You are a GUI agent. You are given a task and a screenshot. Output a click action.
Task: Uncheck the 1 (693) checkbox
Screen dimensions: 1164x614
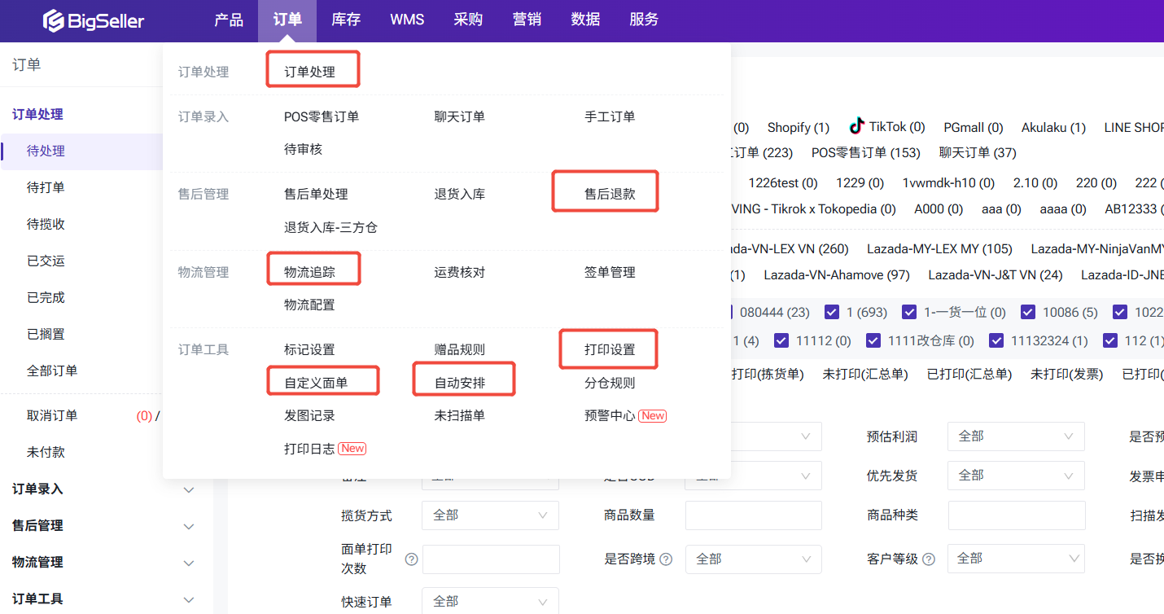click(x=831, y=312)
